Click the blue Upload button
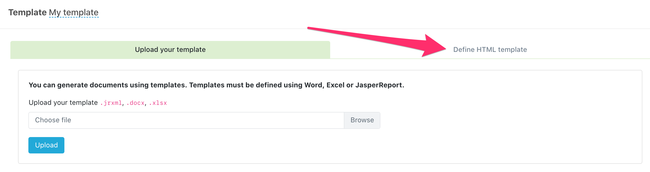This screenshot has width=650, height=172. tap(46, 145)
